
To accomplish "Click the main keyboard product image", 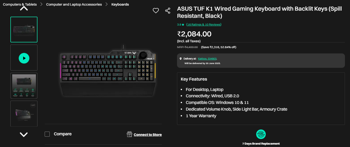I will pyautogui.click(x=108, y=70).
